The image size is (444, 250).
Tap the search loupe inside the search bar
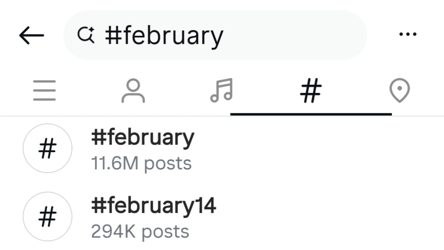pyautogui.click(x=86, y=34)
